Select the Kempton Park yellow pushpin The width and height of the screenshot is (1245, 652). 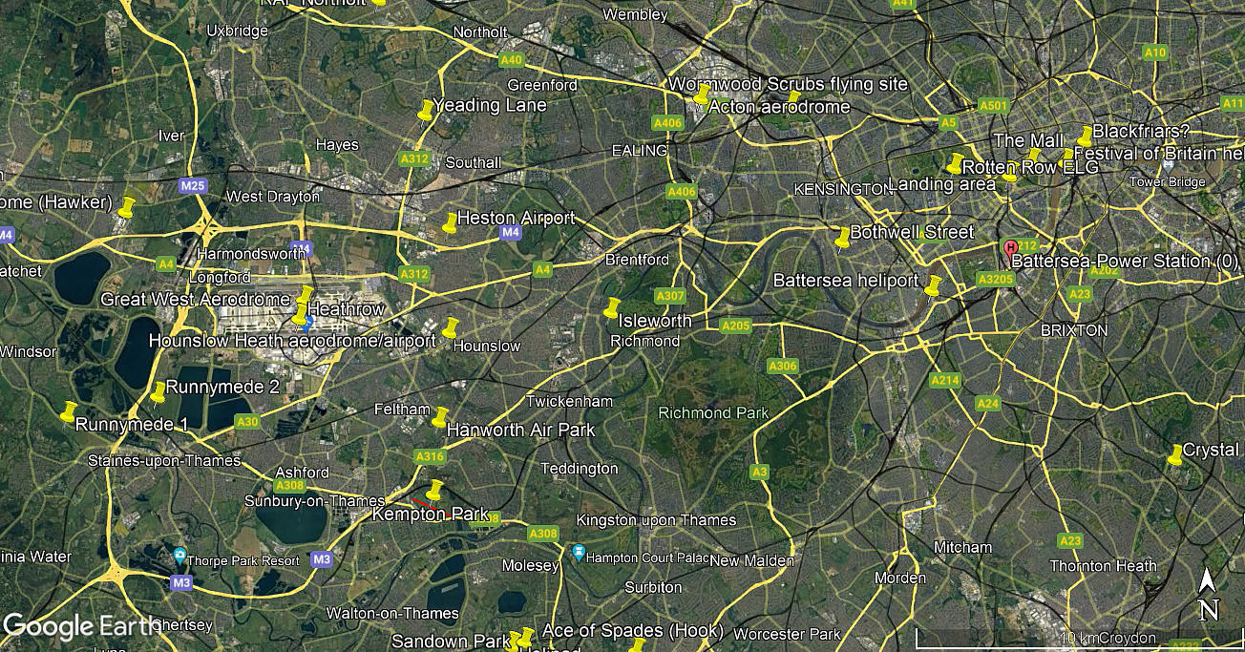435,490
